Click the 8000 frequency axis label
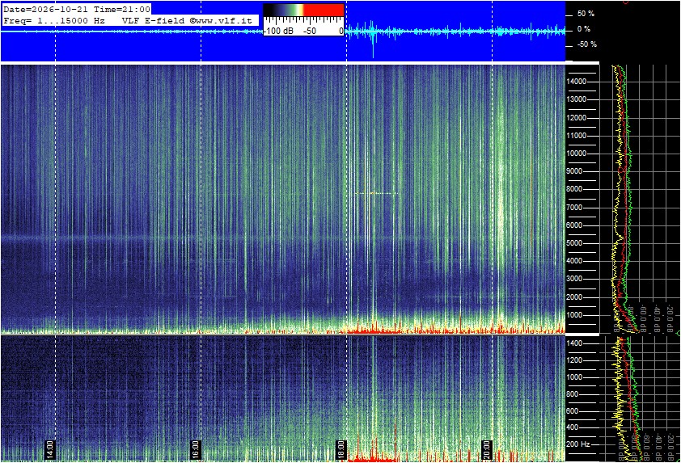Screen dimensions: 681x463 click(574, 189)
